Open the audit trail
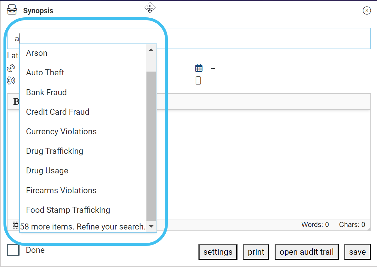This screenshot has height=267, width=377. tap(306, 252)
